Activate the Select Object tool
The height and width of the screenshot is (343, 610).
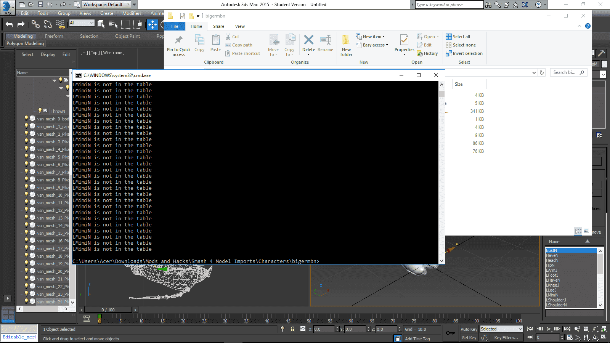coord(101,24)
